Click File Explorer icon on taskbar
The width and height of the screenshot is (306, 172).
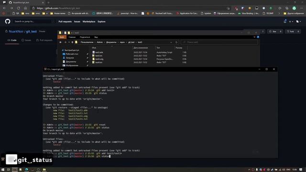44,170
